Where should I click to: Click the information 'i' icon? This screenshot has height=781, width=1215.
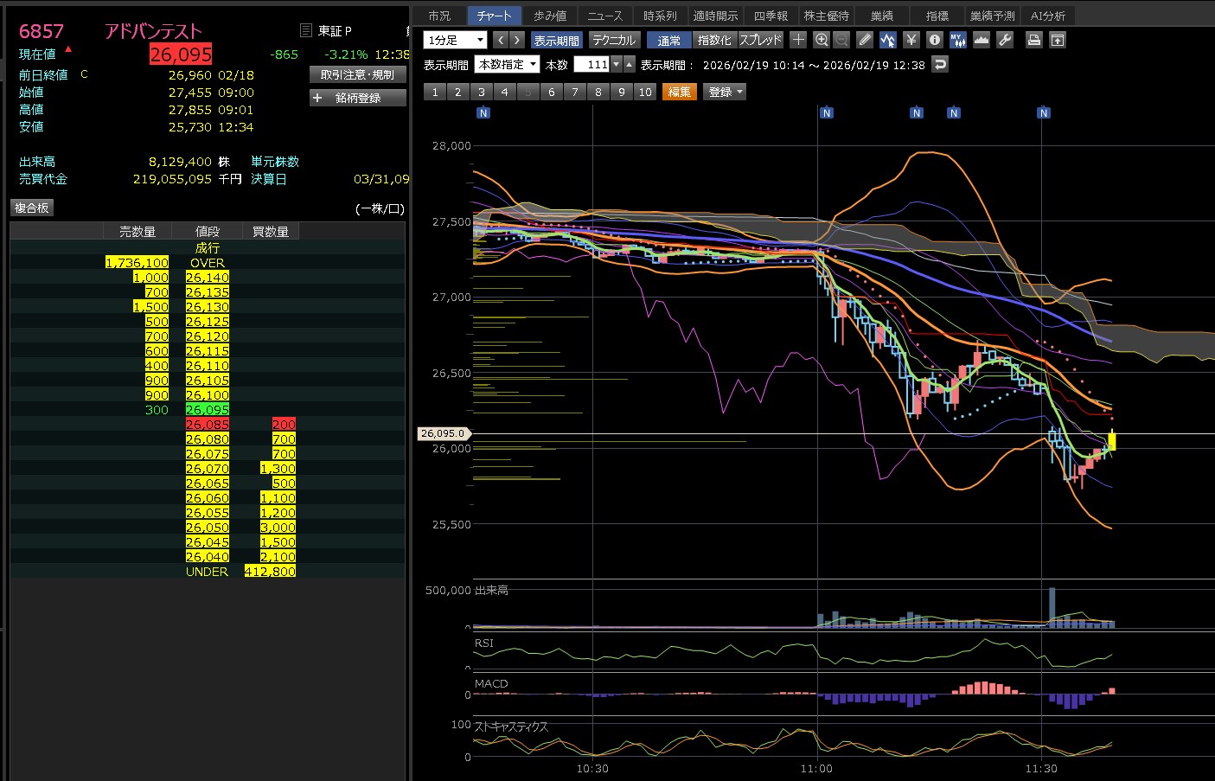[x=934, y=40]
